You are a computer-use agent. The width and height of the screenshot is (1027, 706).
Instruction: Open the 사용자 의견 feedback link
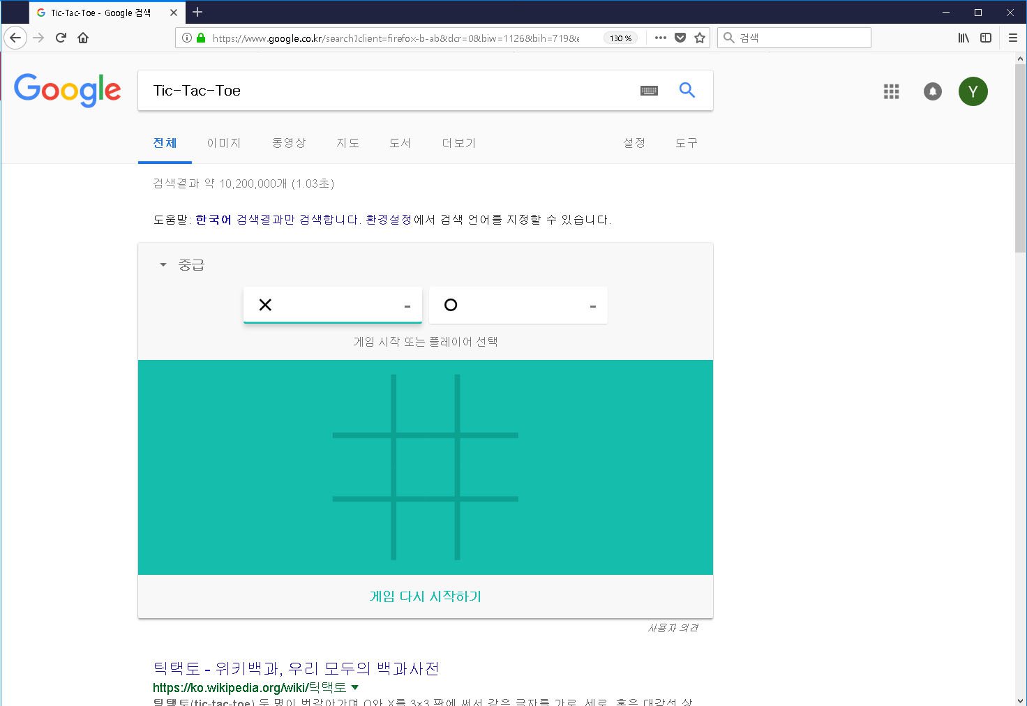(x=673, y=628)
